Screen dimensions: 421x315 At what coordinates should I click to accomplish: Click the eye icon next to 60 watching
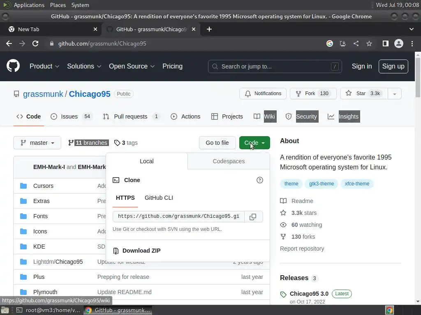(283, 225)
